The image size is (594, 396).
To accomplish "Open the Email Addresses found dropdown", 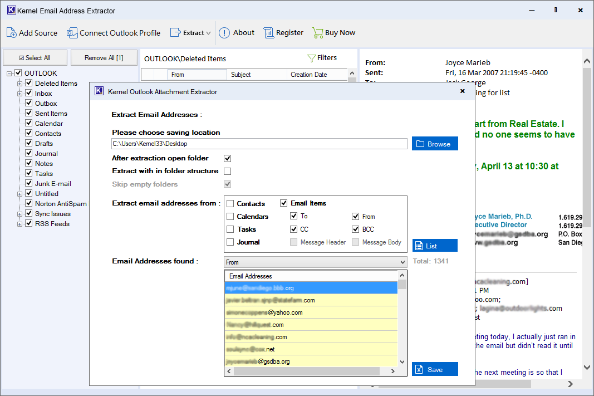I will click(x=316, y=262).
